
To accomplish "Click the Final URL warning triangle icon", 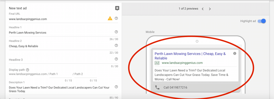I will [110, 18].
